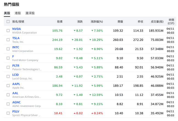Image resolution: width=178 pixels, height=121 pixels.
Task: Open the AAL stock link
Action: tap(15, 93)
